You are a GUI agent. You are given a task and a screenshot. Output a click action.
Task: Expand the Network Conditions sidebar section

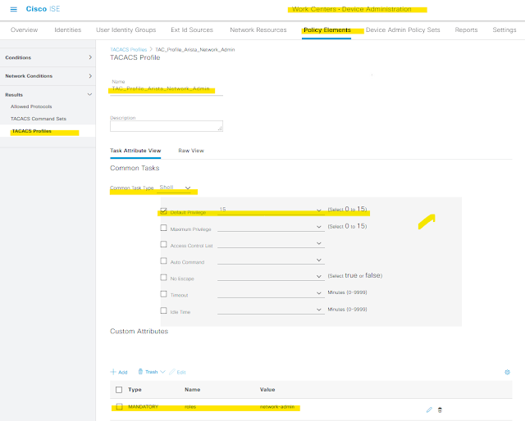pos(48,76)
